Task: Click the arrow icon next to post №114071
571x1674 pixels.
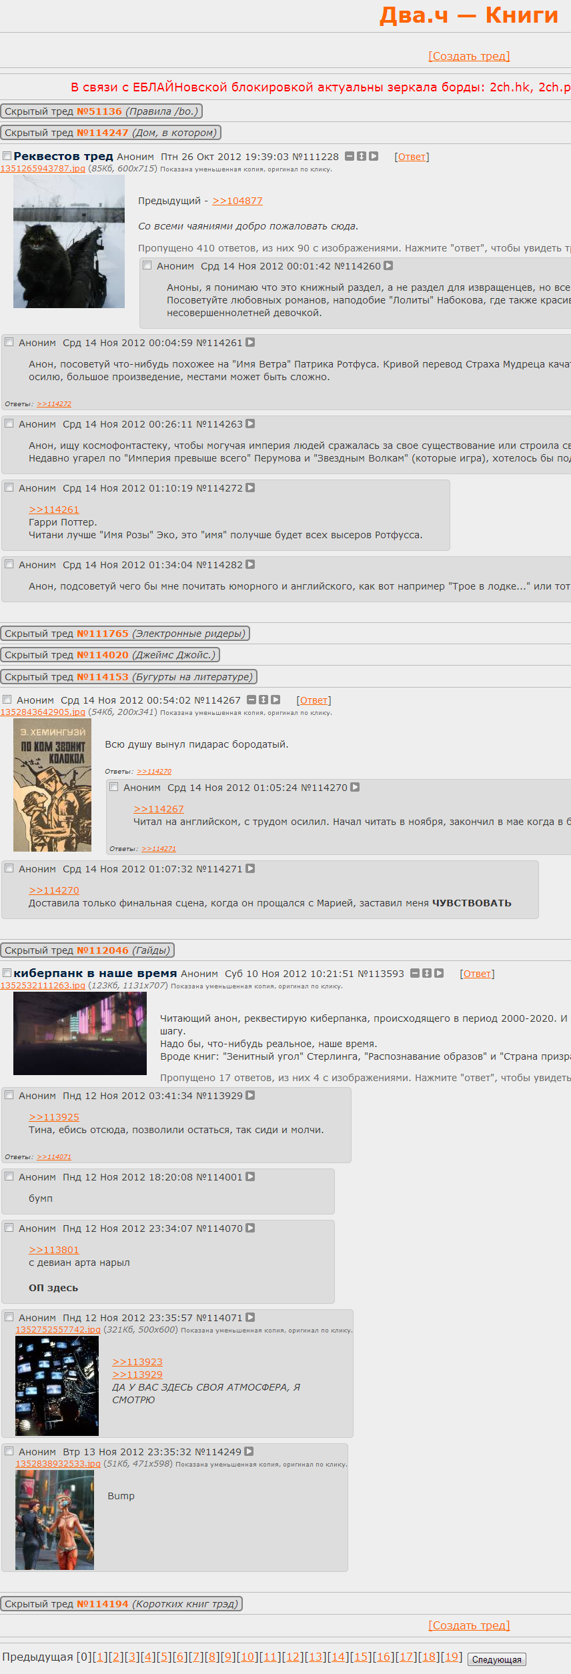Action: pyautogui.click(x=250, y=1317)
